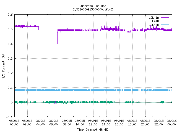
Task: Click the 0.4 y-axis tick value
Action: pos(10,44)
